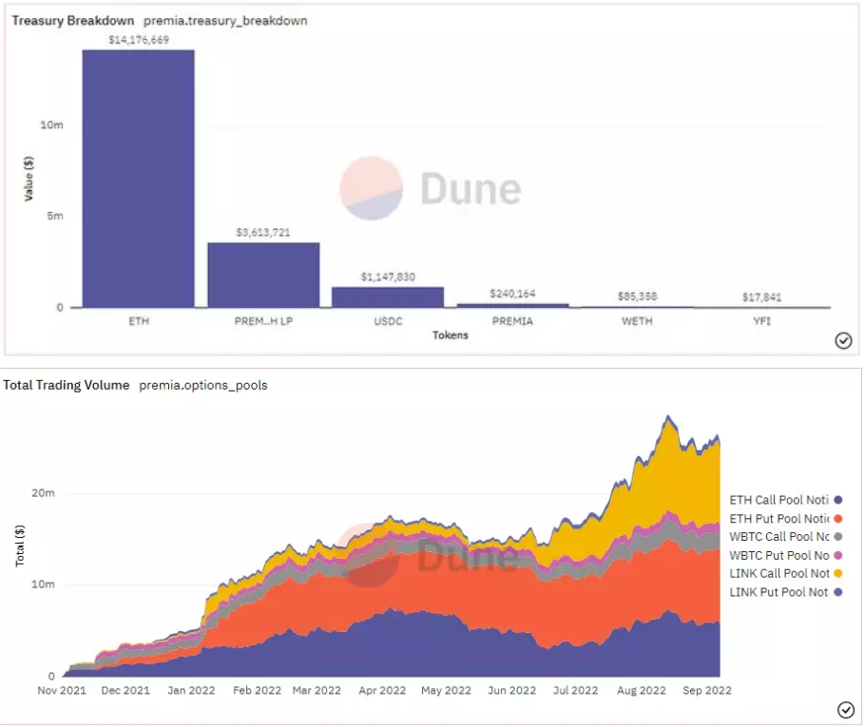Click the 20m tick on trading volume axis
This screenshot has width=864, height=727.
click(43, 493)
